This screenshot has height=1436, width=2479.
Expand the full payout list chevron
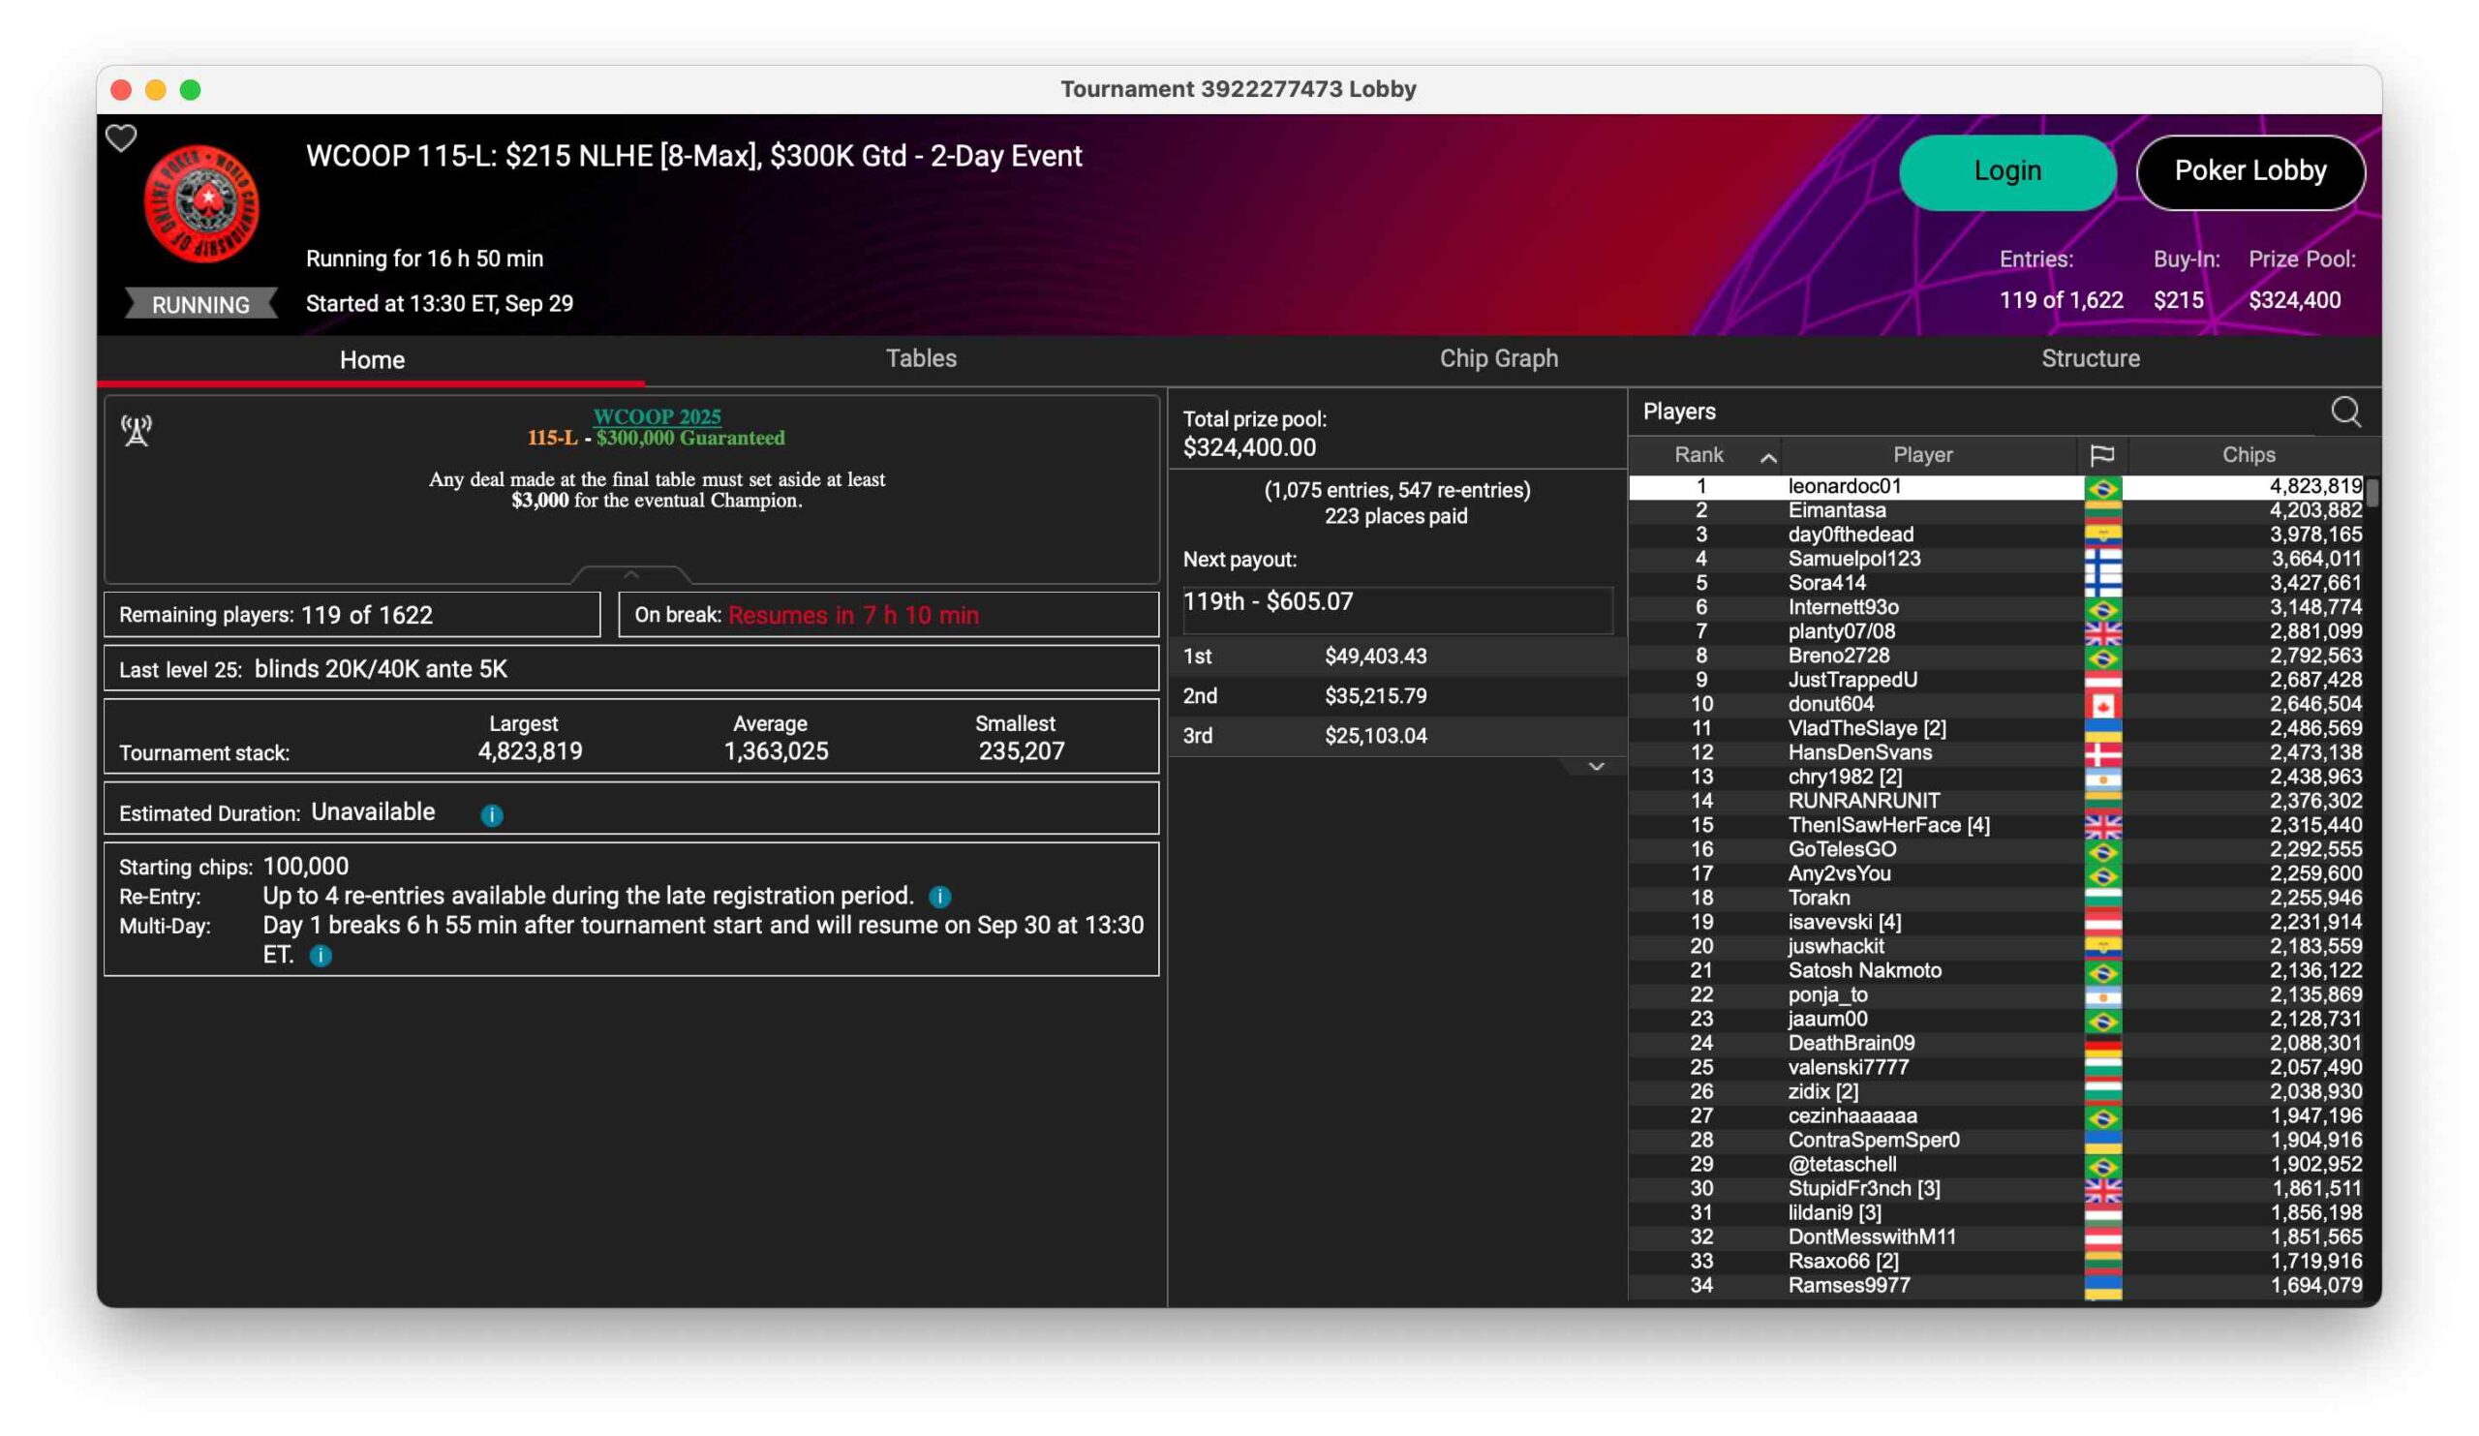[x=1596, y=766]
